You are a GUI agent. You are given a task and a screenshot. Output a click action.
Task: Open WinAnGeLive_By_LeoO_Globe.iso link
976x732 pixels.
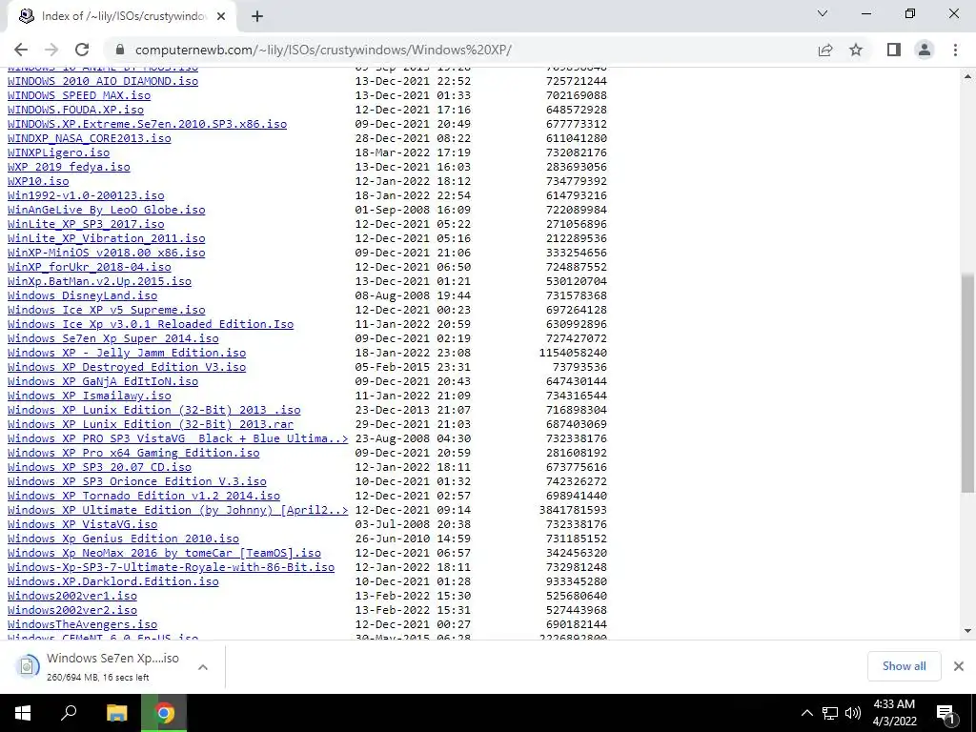pyautogui.click(x=107, y=210)
